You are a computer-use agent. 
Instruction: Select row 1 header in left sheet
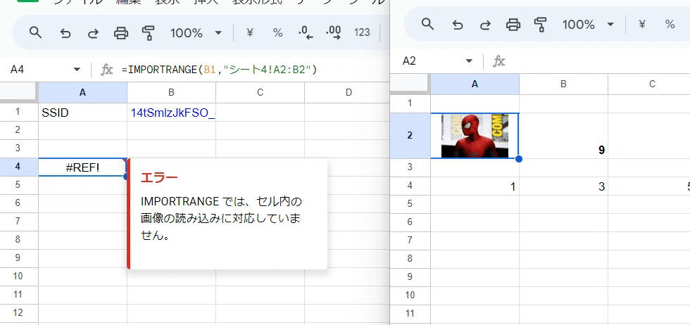(19, 112)
